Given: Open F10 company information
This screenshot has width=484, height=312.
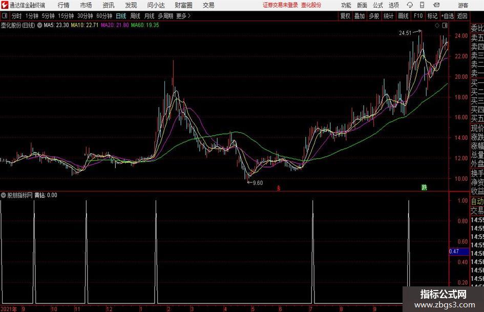Looking at the screenshot, I should [418, 16].
